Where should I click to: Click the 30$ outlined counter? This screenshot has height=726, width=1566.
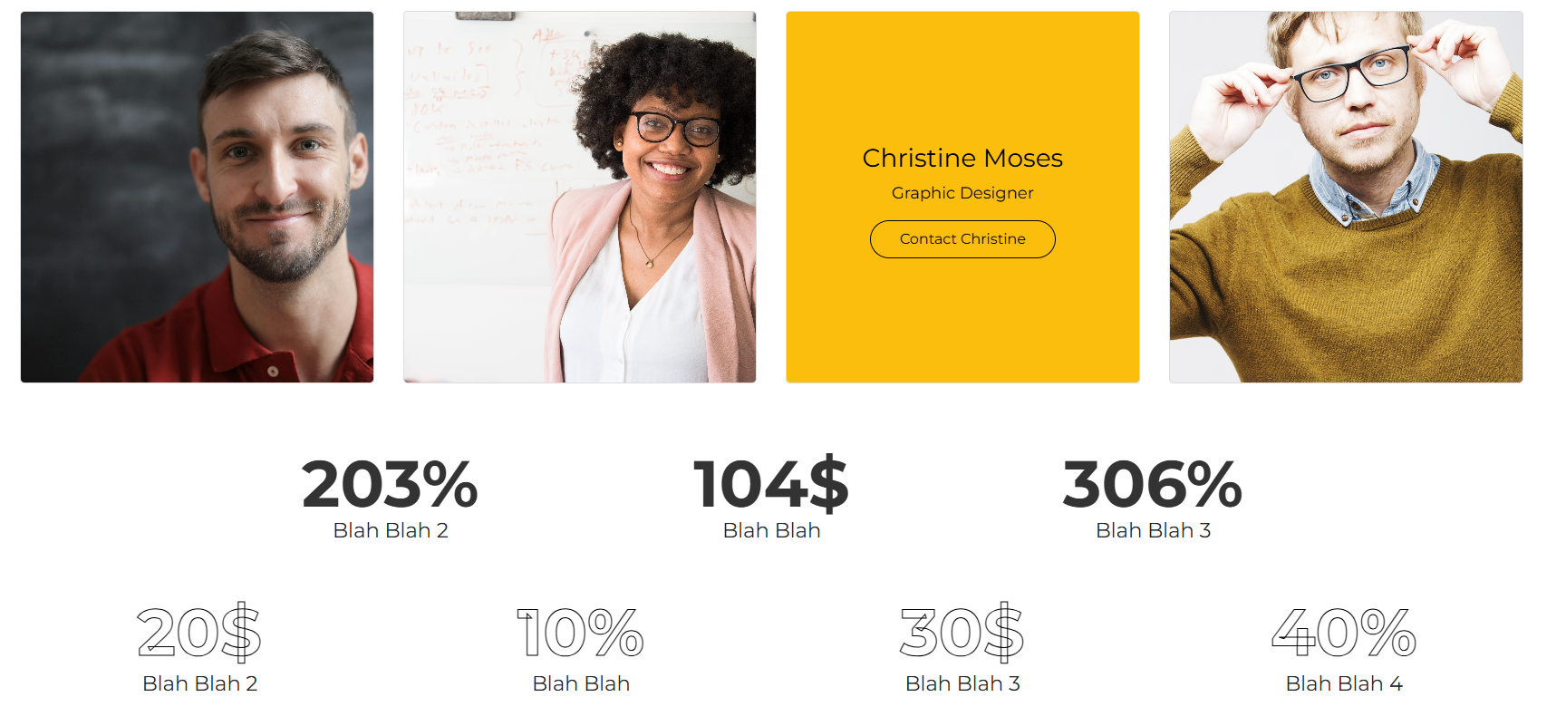pos(961,636)
